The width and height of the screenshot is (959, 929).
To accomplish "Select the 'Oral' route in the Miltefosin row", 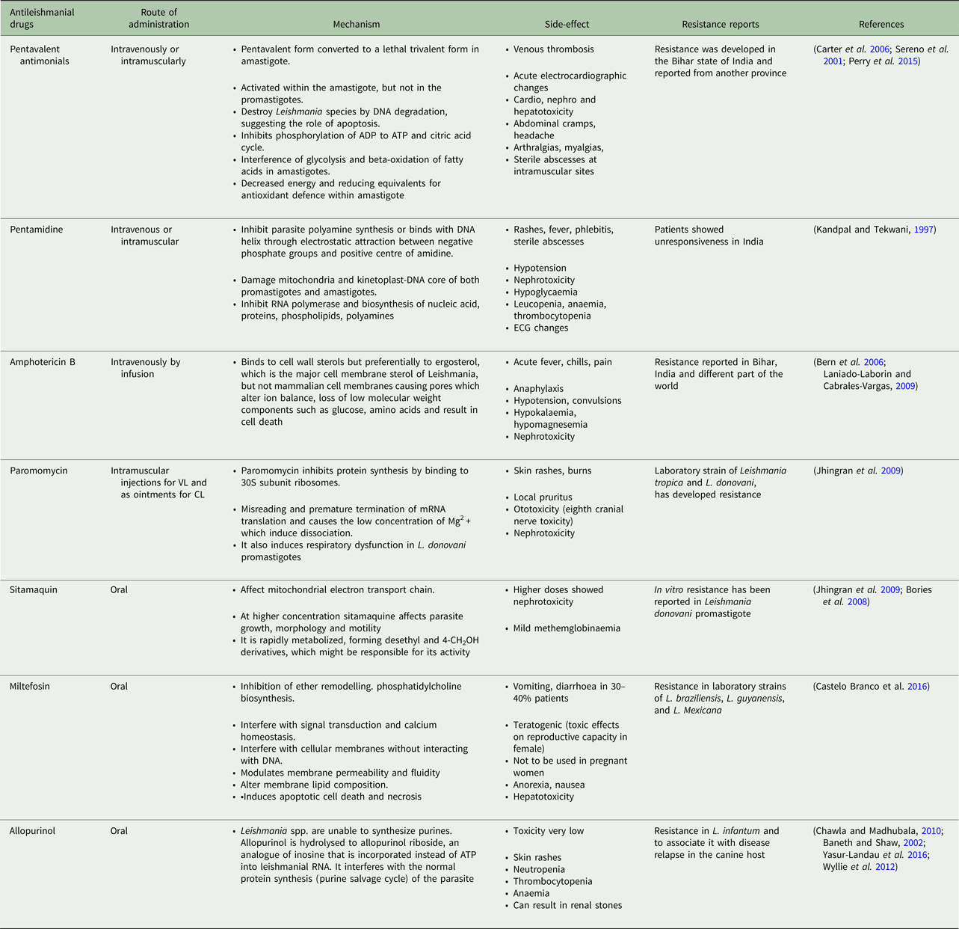I will pos(119,687).
